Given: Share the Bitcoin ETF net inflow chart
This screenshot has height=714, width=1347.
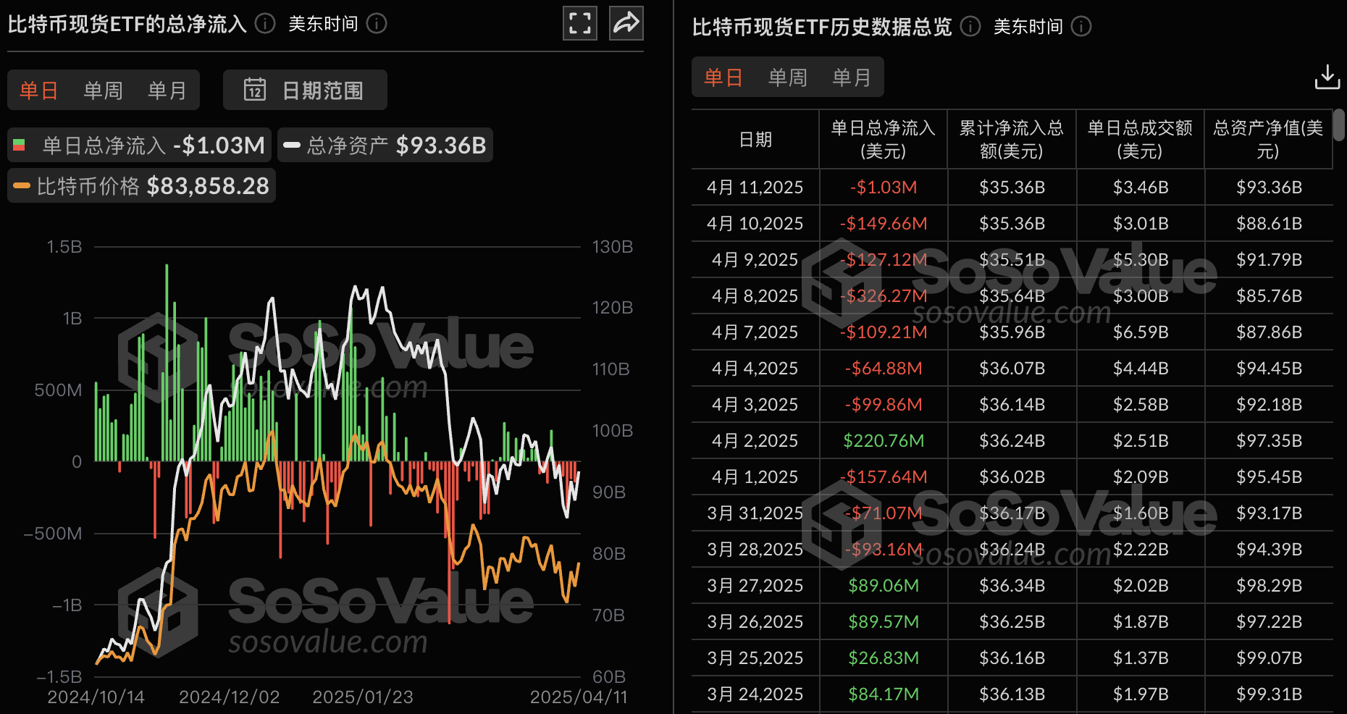Looking at the screenshot, I should [626, 23].
